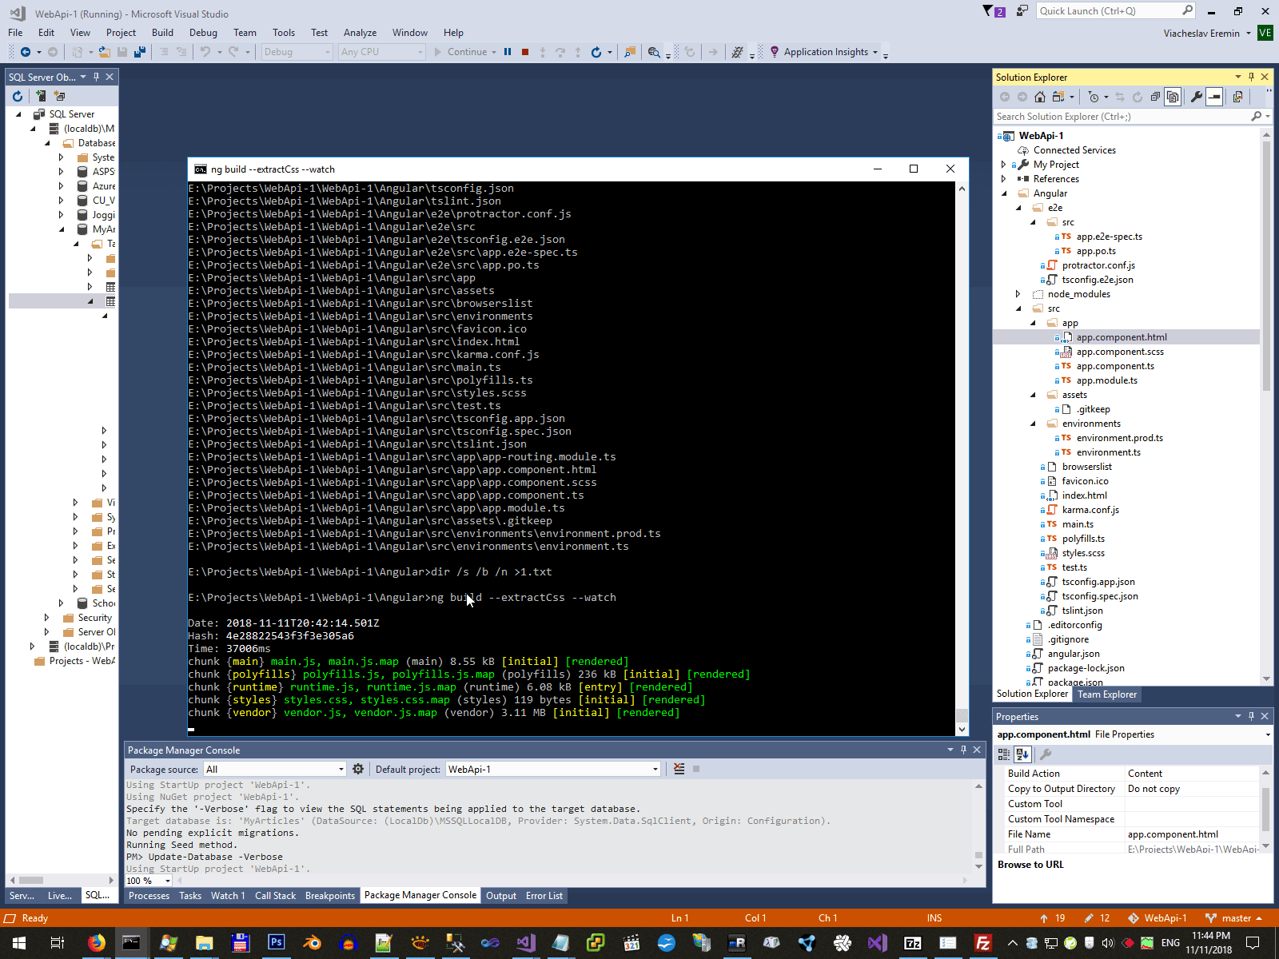
Task: Open the Application Insights toolbar button
Action: (823, 52)
